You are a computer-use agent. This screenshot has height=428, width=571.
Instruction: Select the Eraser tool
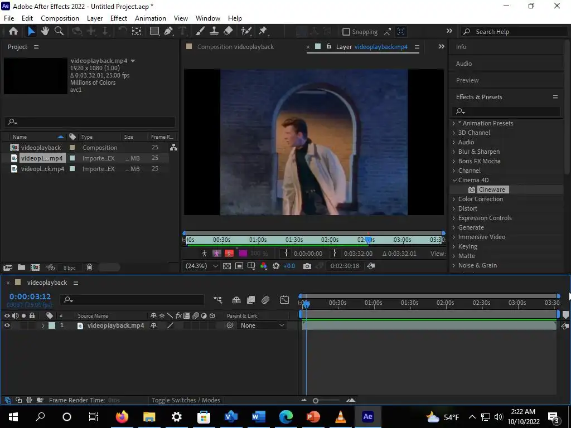pyautogui.click(x=228, y=31)
